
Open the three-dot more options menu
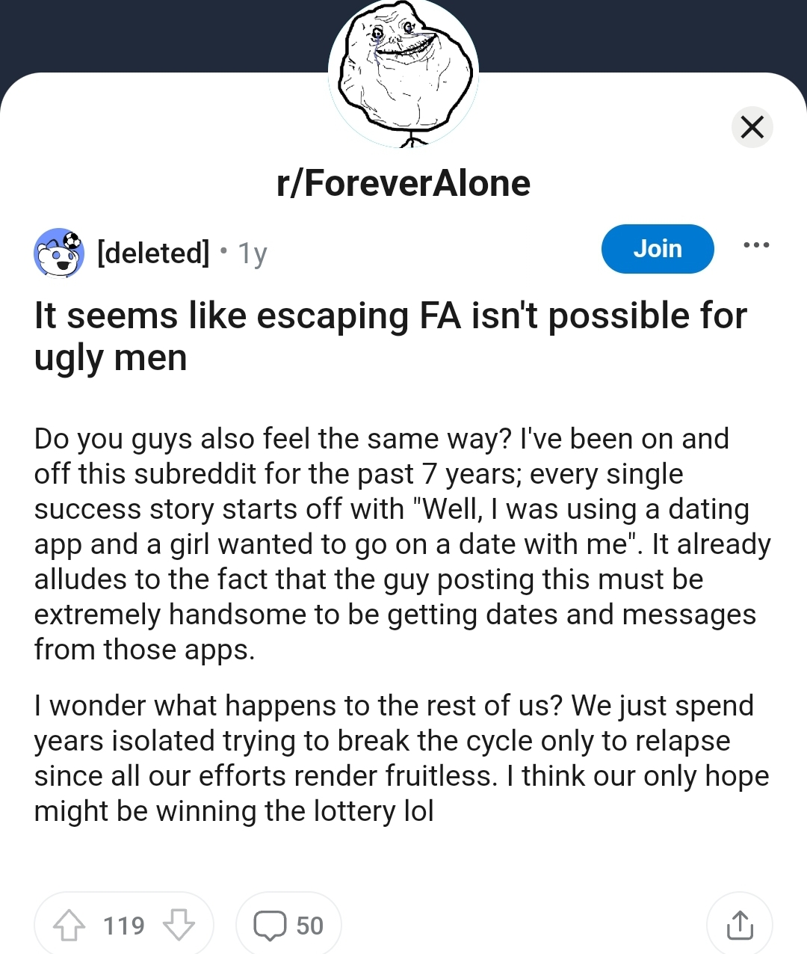coord(755,245)
